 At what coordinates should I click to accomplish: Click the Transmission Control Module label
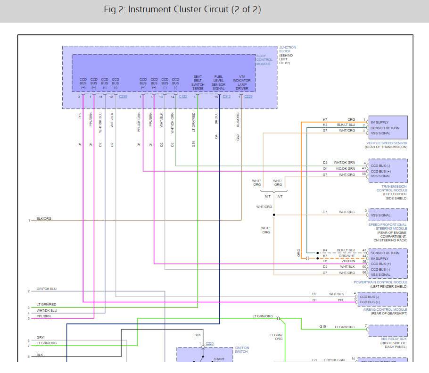(392, 188)
